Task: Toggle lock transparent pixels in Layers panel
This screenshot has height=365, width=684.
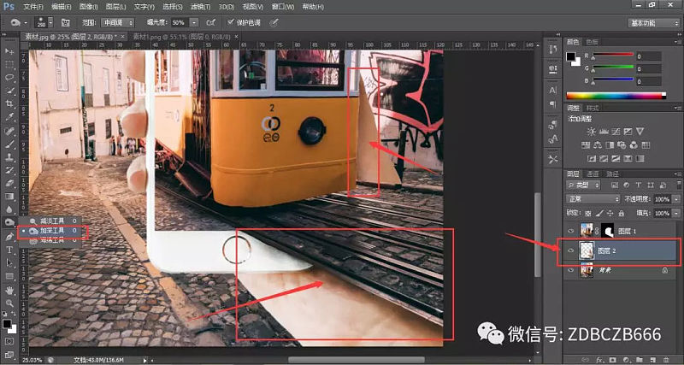Action: tap(588, 213)
